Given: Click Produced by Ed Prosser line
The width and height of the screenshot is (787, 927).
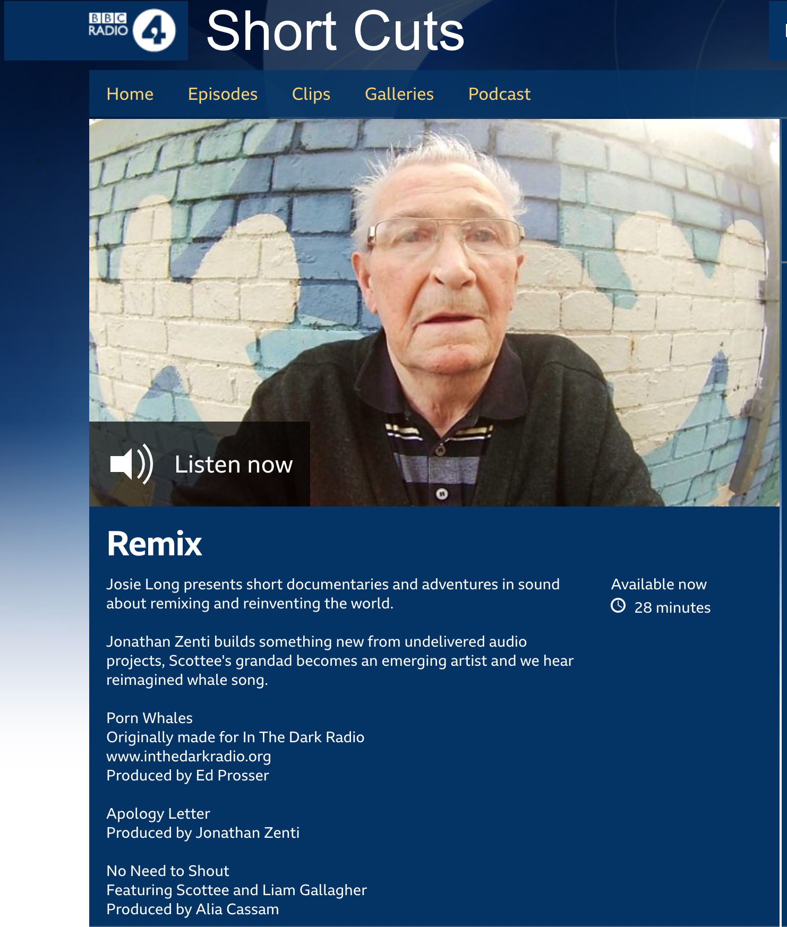Looking at the screenshot, I should (188, 776).
